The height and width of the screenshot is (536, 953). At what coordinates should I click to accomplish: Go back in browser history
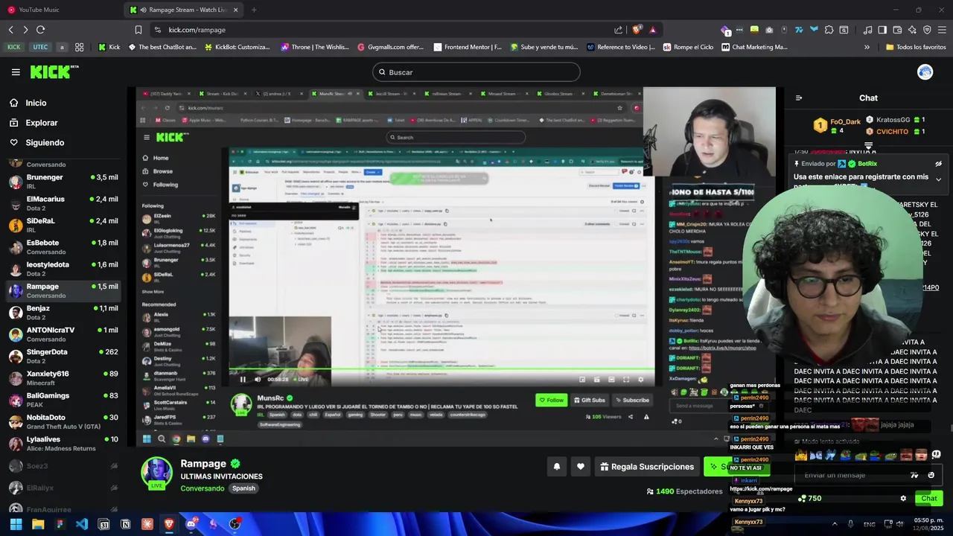(10, 30)
